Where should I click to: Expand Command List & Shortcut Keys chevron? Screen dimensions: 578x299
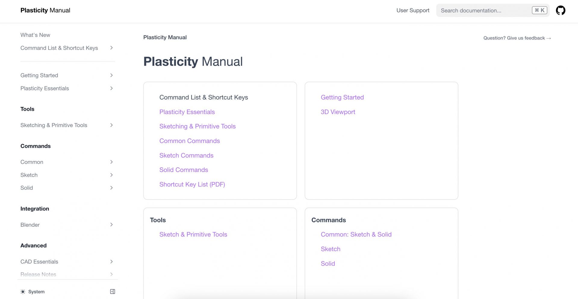point(111,48)
